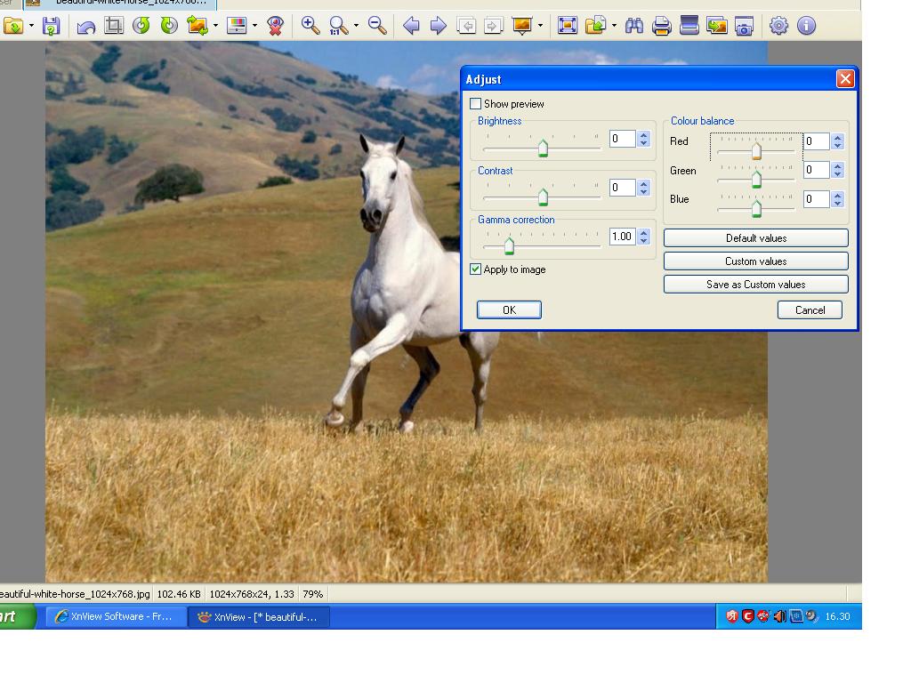Close the Adjust dialog
The height and width of the screenshot is (683, 911).
point(845,78)
